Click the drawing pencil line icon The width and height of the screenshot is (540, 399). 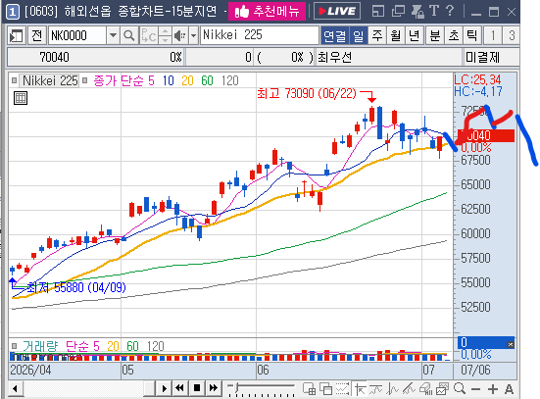(409, 389)
